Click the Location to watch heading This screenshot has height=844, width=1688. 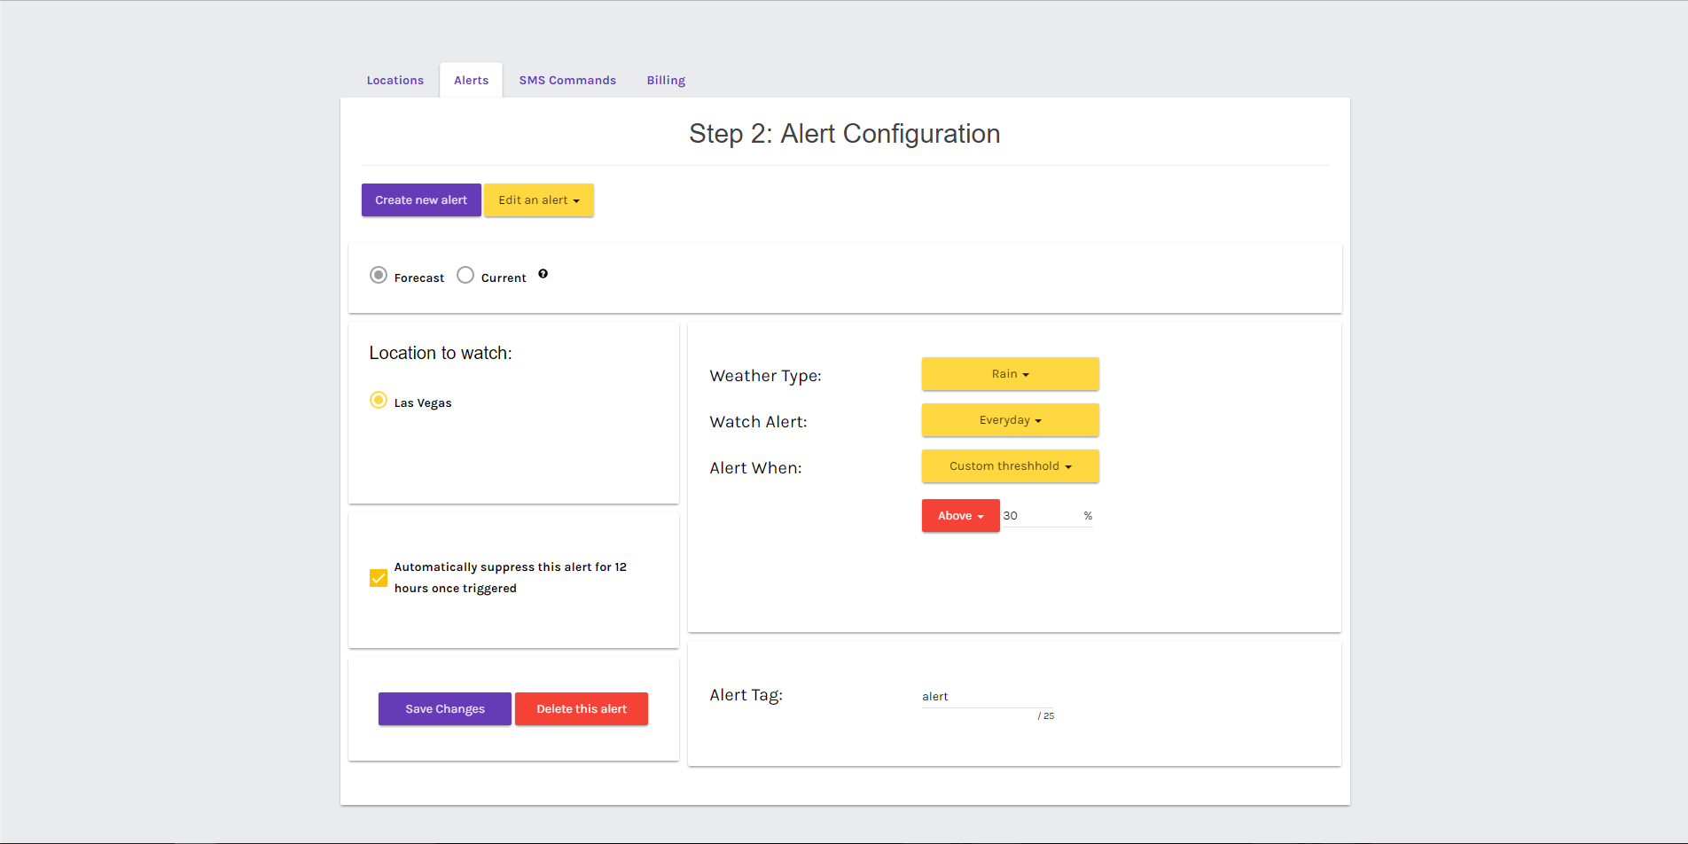pyautogui.click(x=441, y=353)
